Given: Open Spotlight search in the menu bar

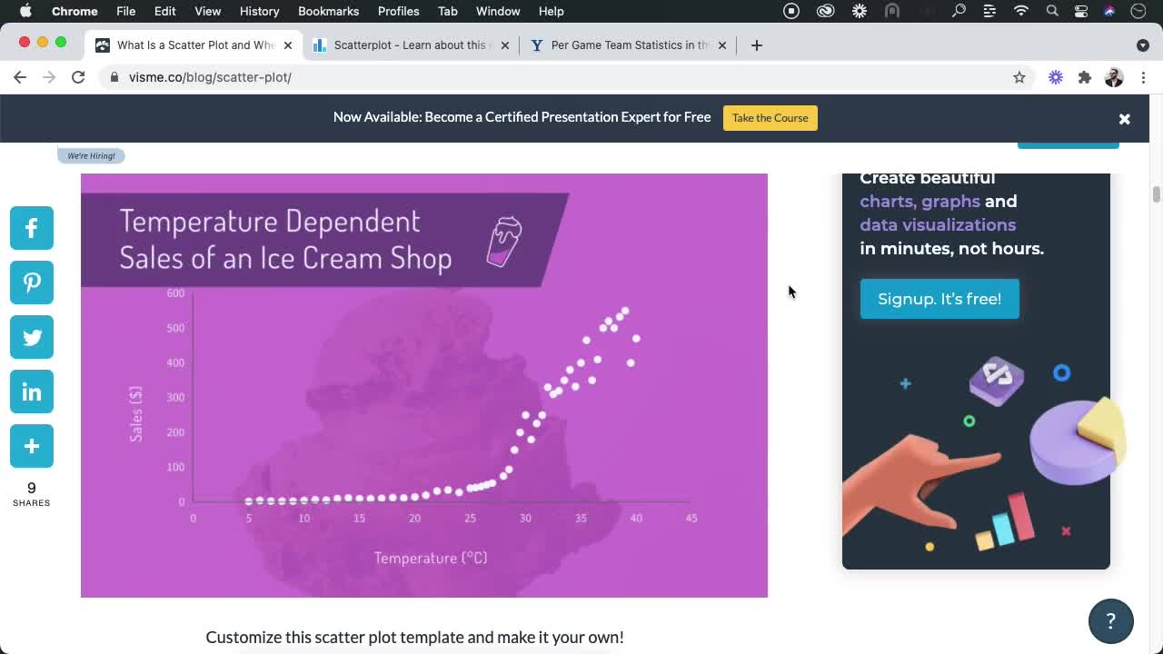Looking at the screenshot, I should pos(1052,11).
